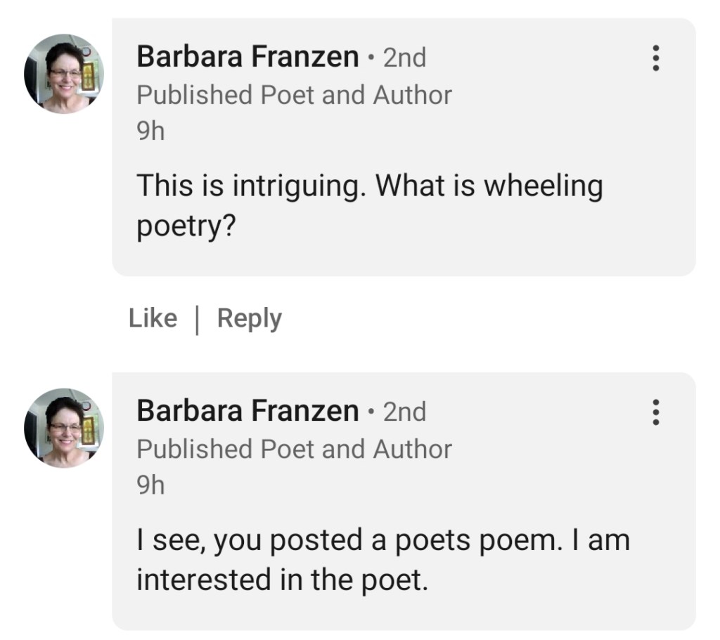The height and width of the screenshot is (640, 720).
Task: Open Barbara Franzen's name on the first comment
Action: click(x=247, y=57)
